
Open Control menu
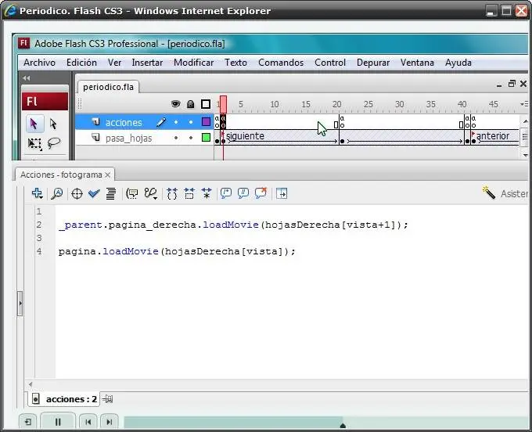330,63
